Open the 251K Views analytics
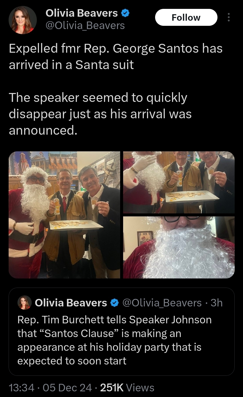 click(127, 388)
